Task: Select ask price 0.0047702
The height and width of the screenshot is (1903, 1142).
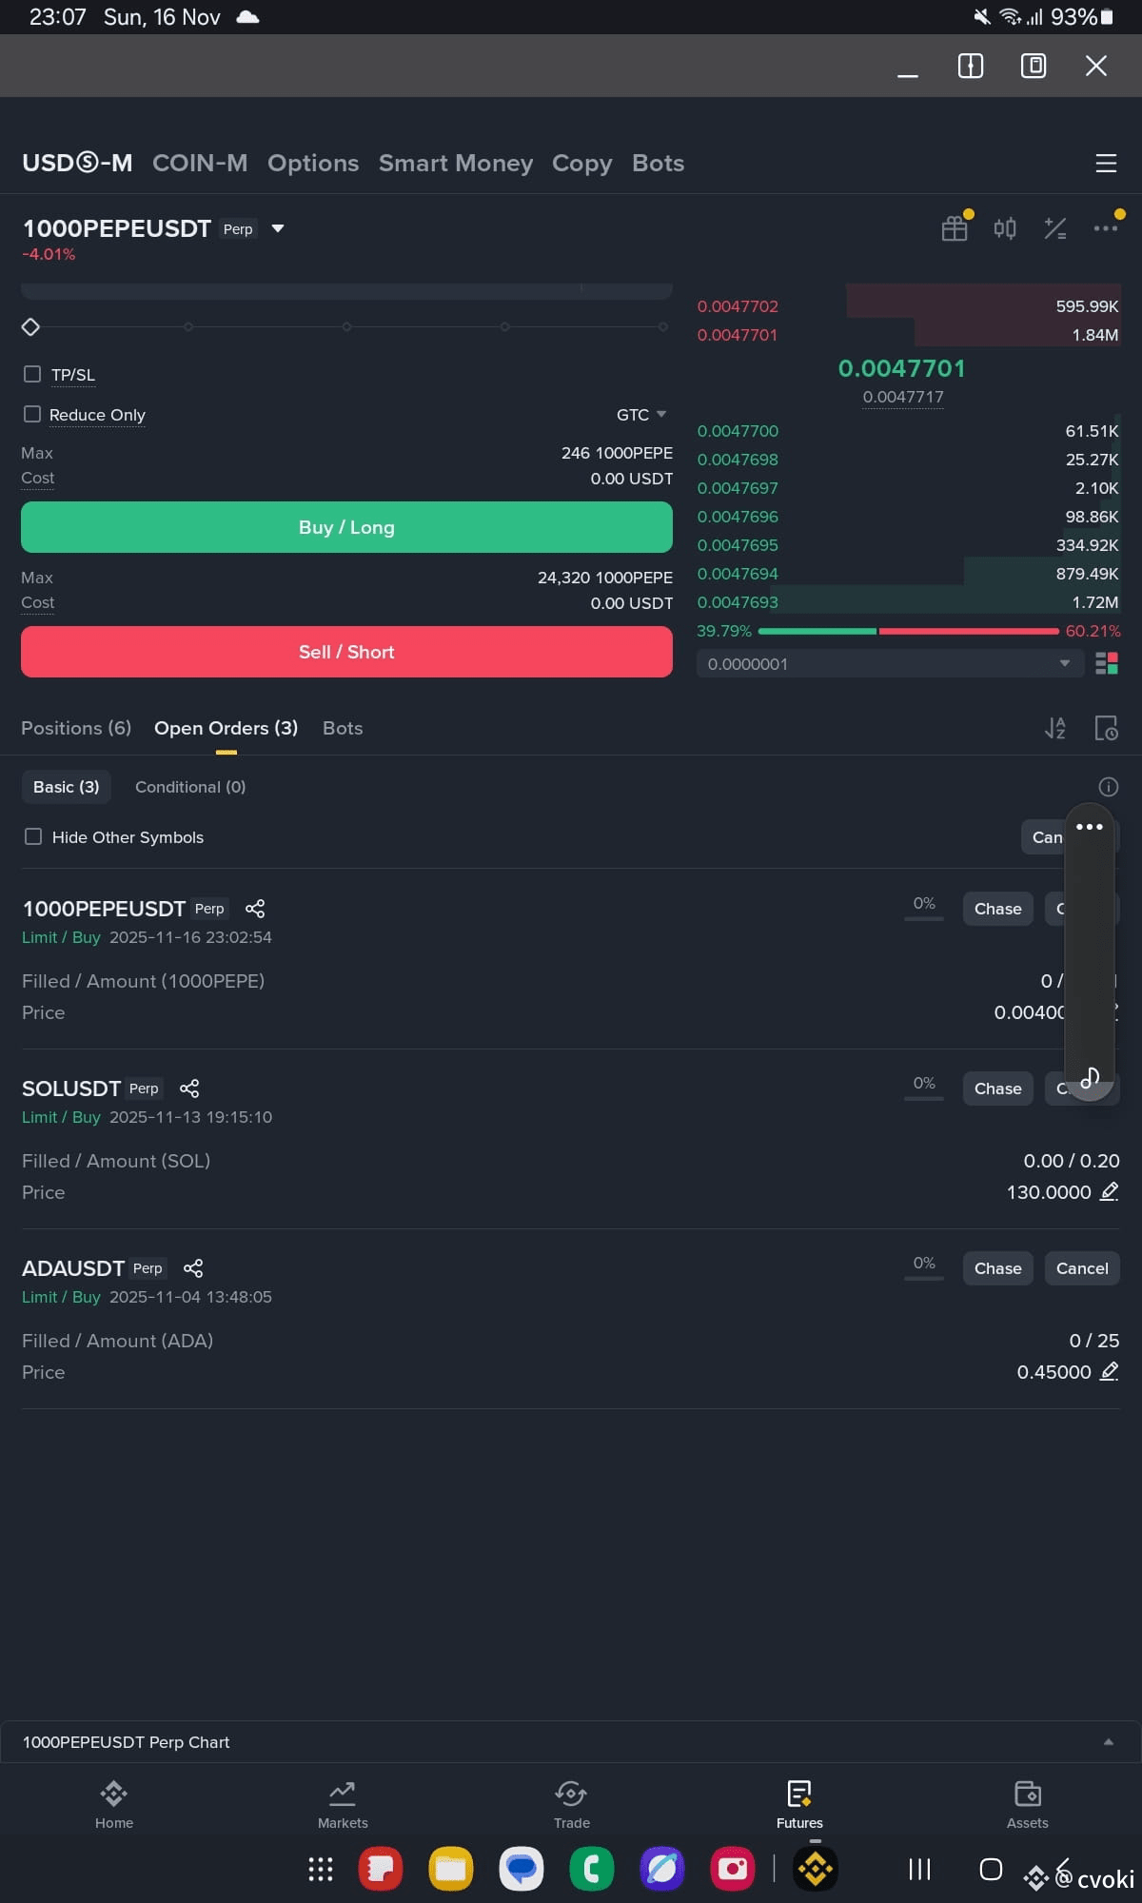Action: tap(738, 306)
